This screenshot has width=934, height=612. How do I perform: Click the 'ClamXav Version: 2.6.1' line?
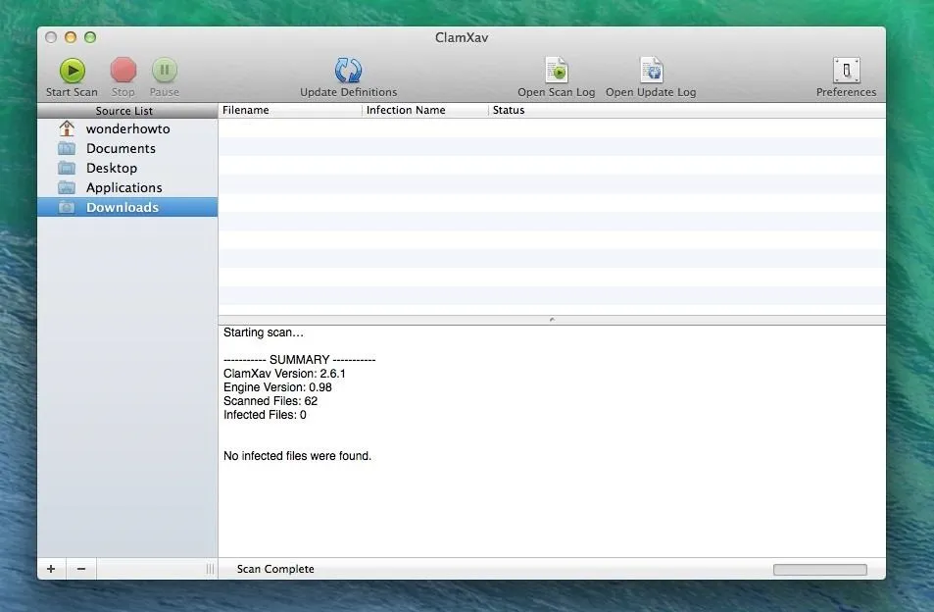pyautogui.click(x=285, y=374)
